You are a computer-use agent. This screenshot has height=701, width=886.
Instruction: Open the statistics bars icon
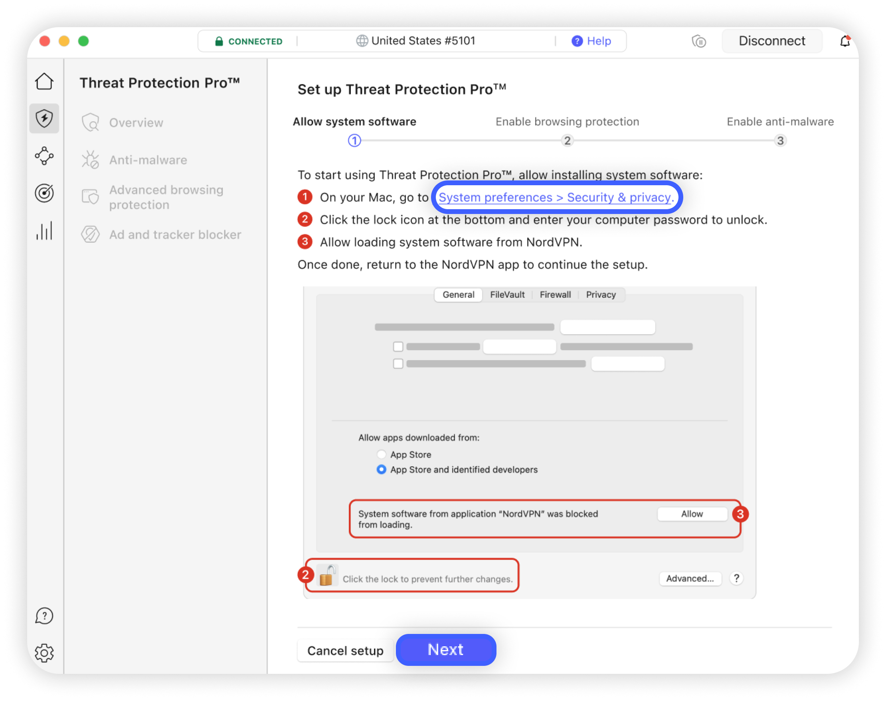pos(44,231)
